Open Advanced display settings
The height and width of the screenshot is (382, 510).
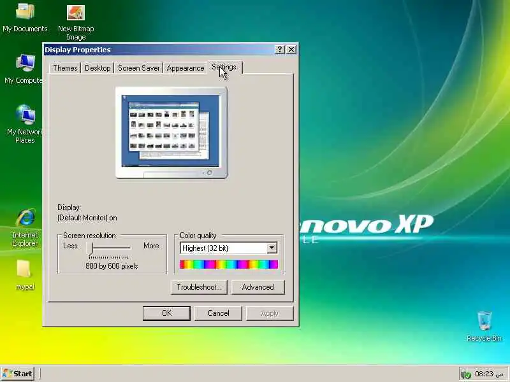(x=258, y=287)
